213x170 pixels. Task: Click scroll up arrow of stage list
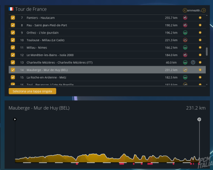(207, 15)
